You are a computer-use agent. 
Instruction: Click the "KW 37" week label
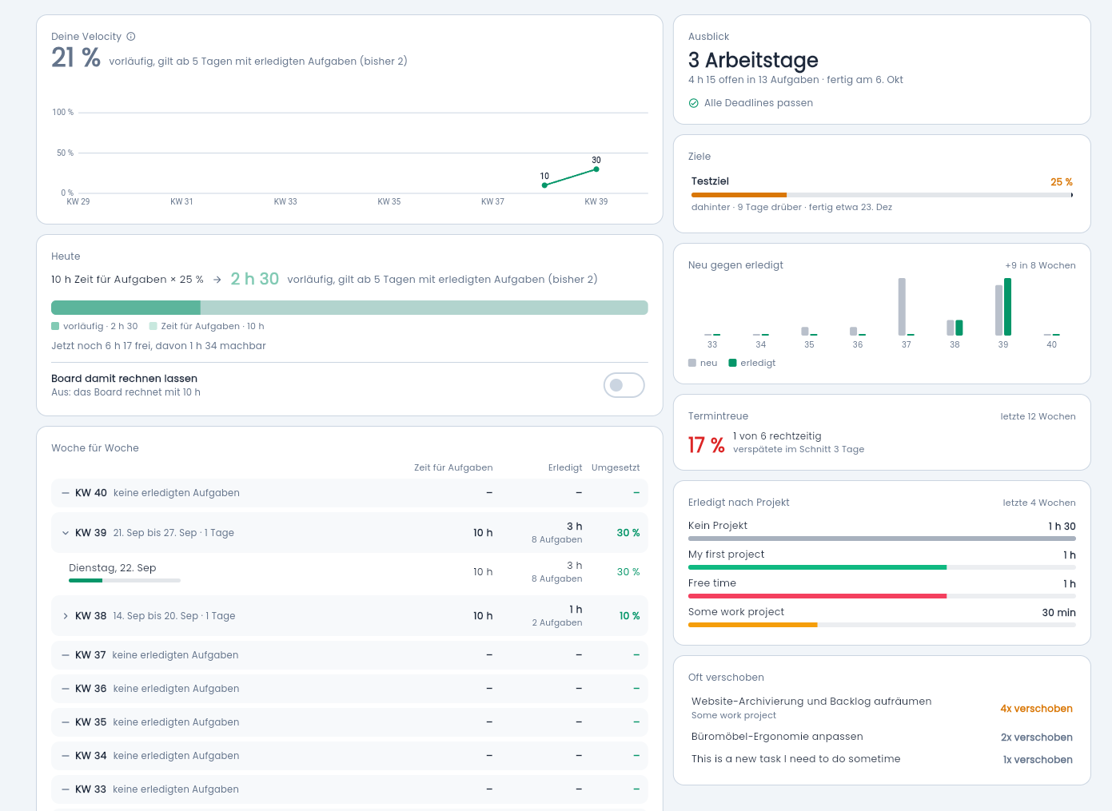(90, 655)
